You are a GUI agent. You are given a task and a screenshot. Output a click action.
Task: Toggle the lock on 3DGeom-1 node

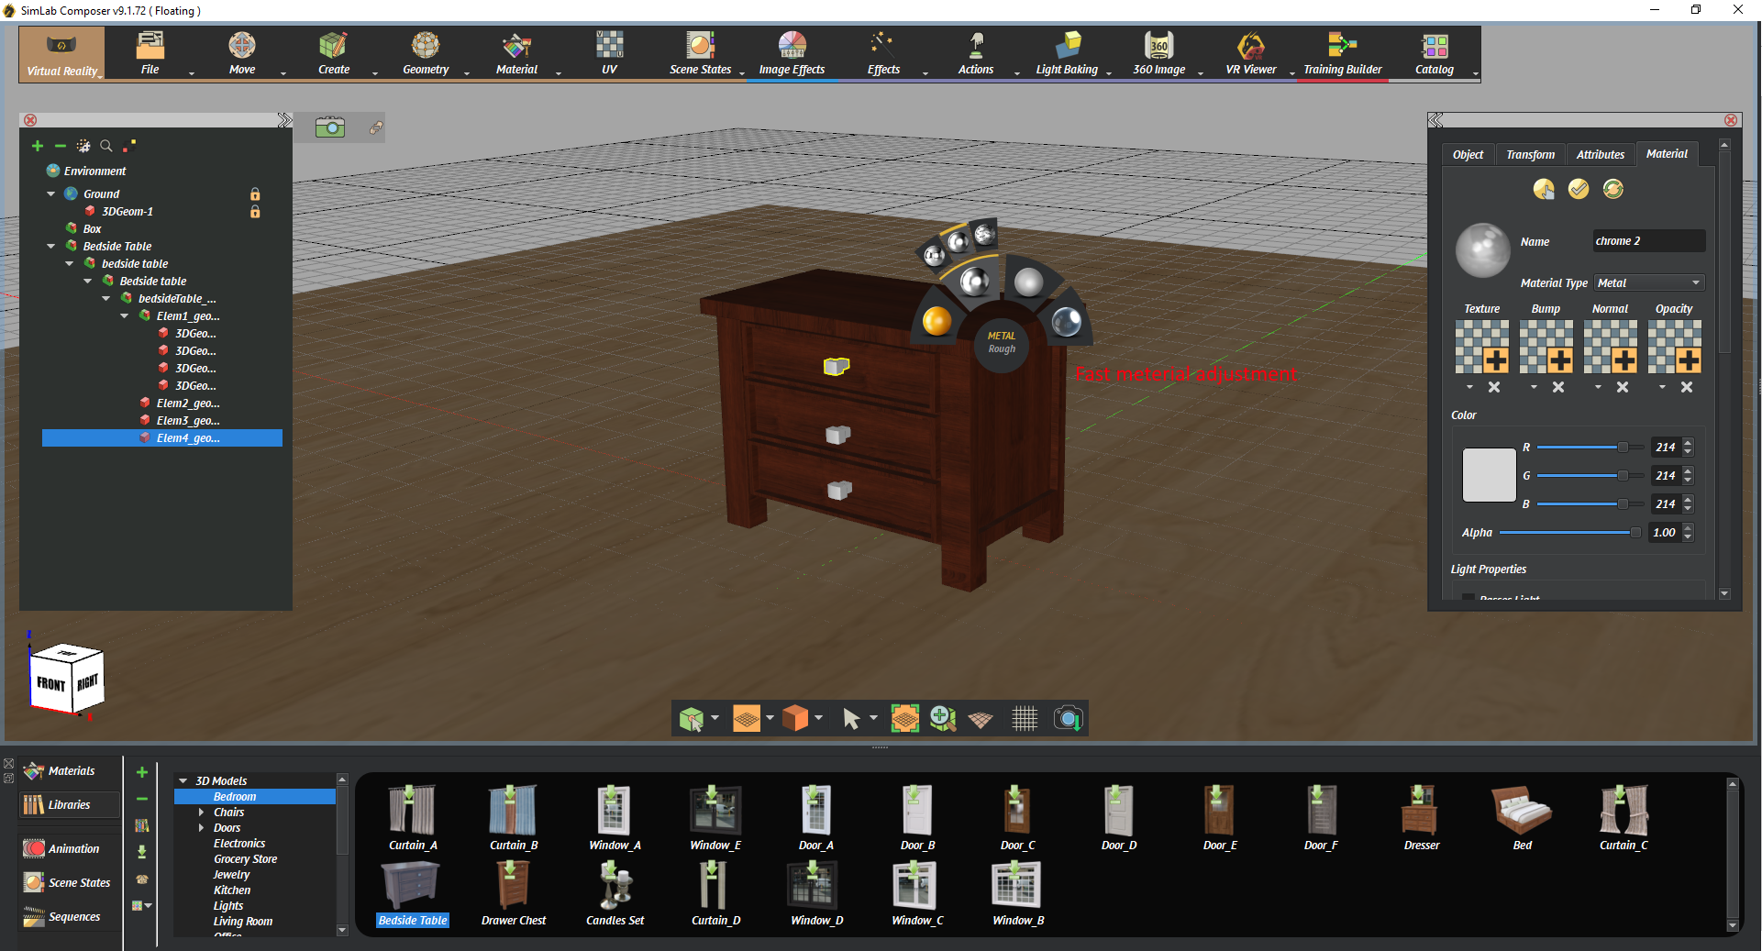pyautogui.click(x=255, y=212)
